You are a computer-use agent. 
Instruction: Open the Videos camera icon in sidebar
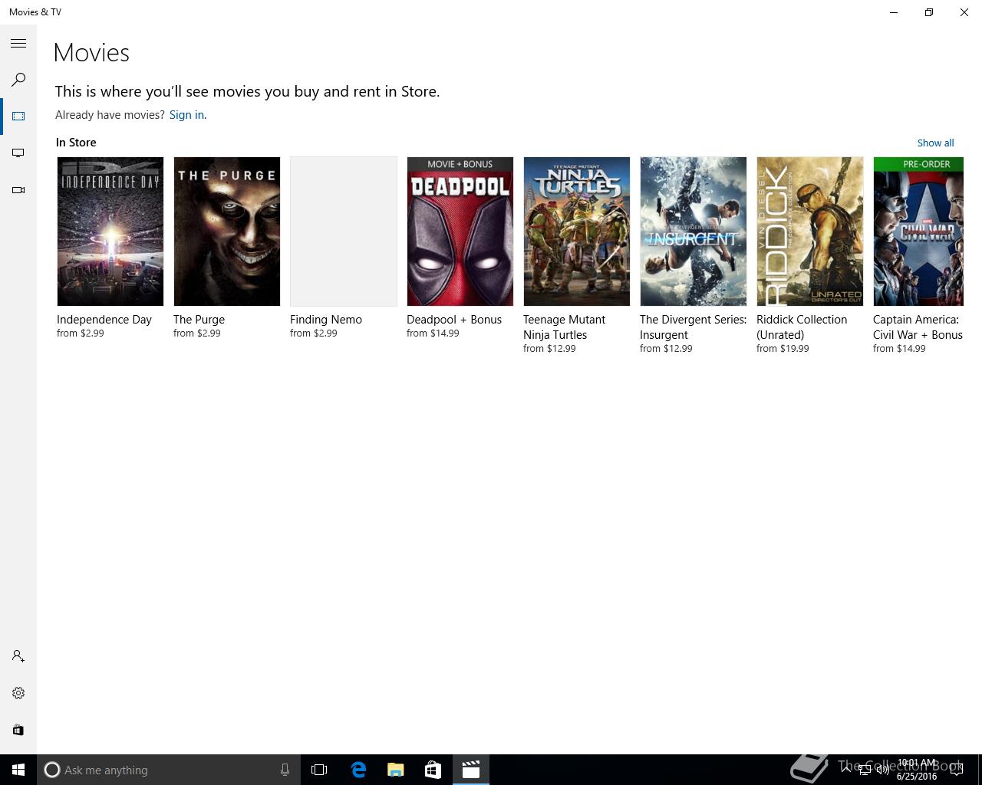pyautogui.click(x=18, y=190)
